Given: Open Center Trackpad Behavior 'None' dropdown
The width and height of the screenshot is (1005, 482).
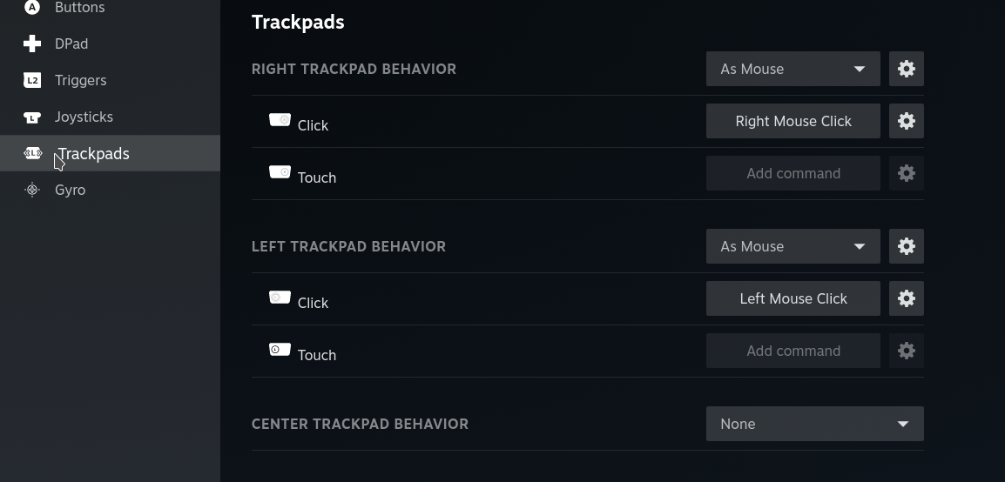Looking at the screenshot, I should point(814,424).
